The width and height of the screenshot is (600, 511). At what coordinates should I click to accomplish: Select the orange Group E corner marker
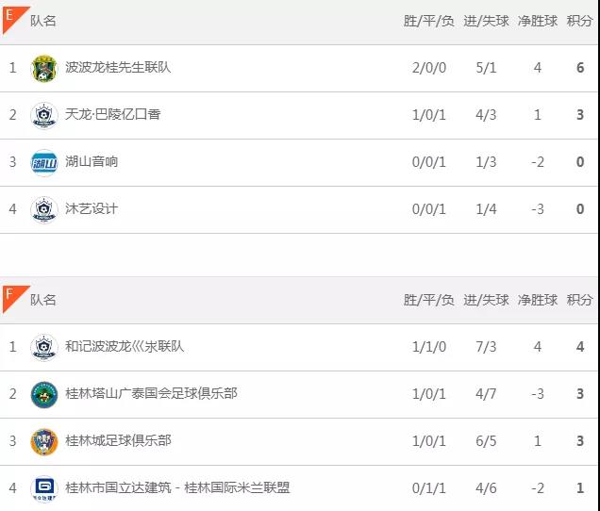tap(13, 18)
